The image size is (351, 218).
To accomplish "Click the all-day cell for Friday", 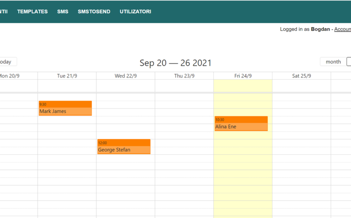I will click(243, 86).
